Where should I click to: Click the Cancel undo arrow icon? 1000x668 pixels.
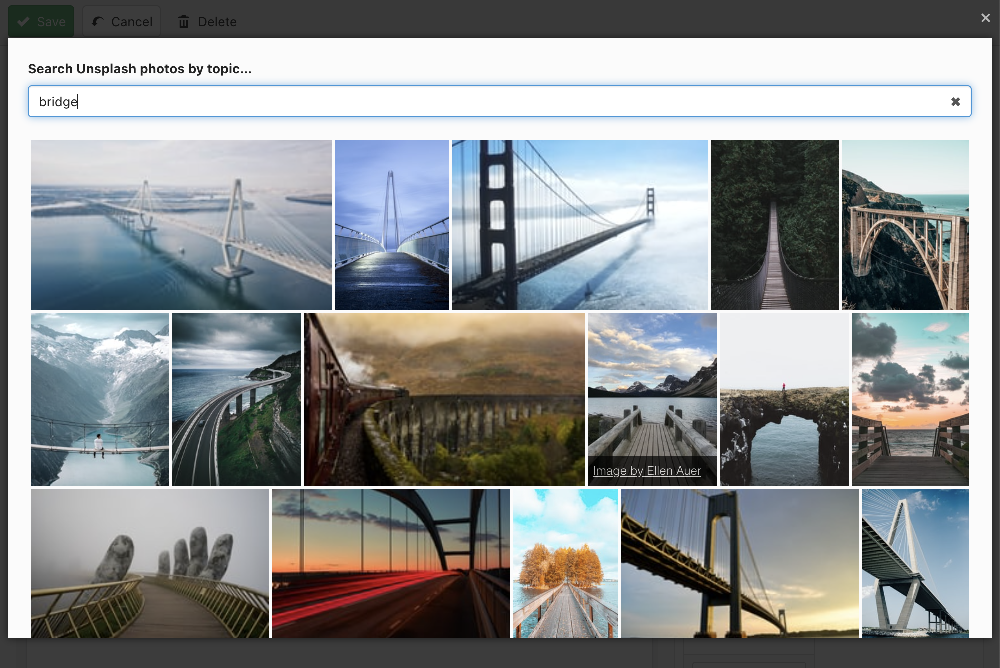coord(98,22)
